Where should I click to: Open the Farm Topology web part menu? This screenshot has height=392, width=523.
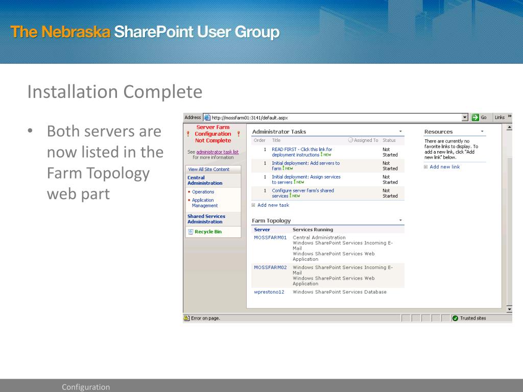(400, 220)
